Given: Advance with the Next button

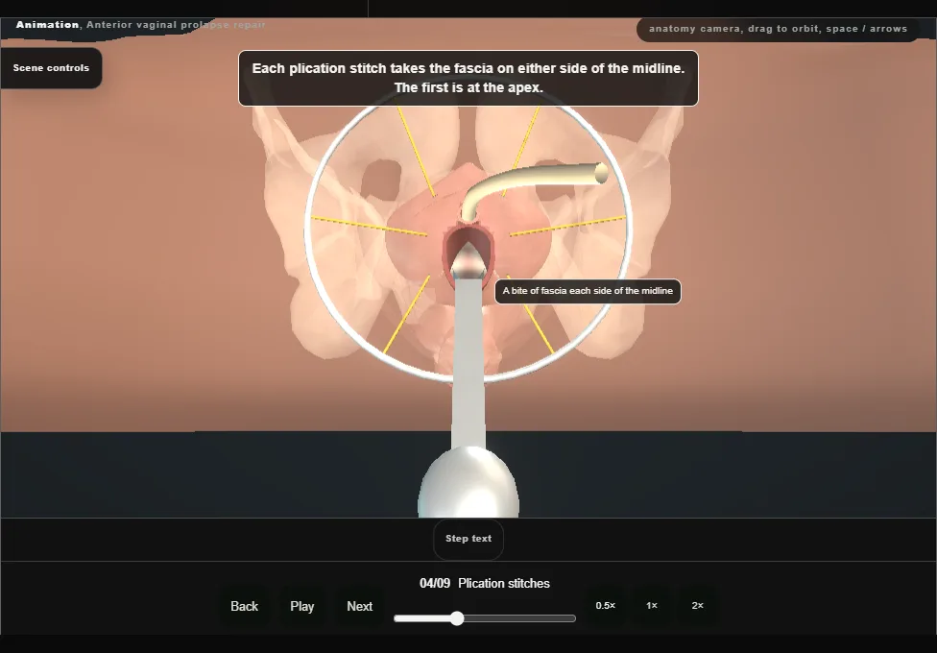Looking at the screenshot, I should click(x=359, y=606).
